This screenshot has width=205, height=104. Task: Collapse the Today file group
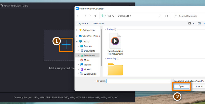point(105,29)
